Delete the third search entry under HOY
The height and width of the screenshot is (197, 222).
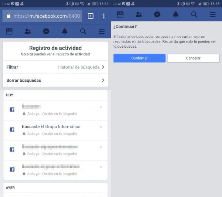tap(101, 147)
